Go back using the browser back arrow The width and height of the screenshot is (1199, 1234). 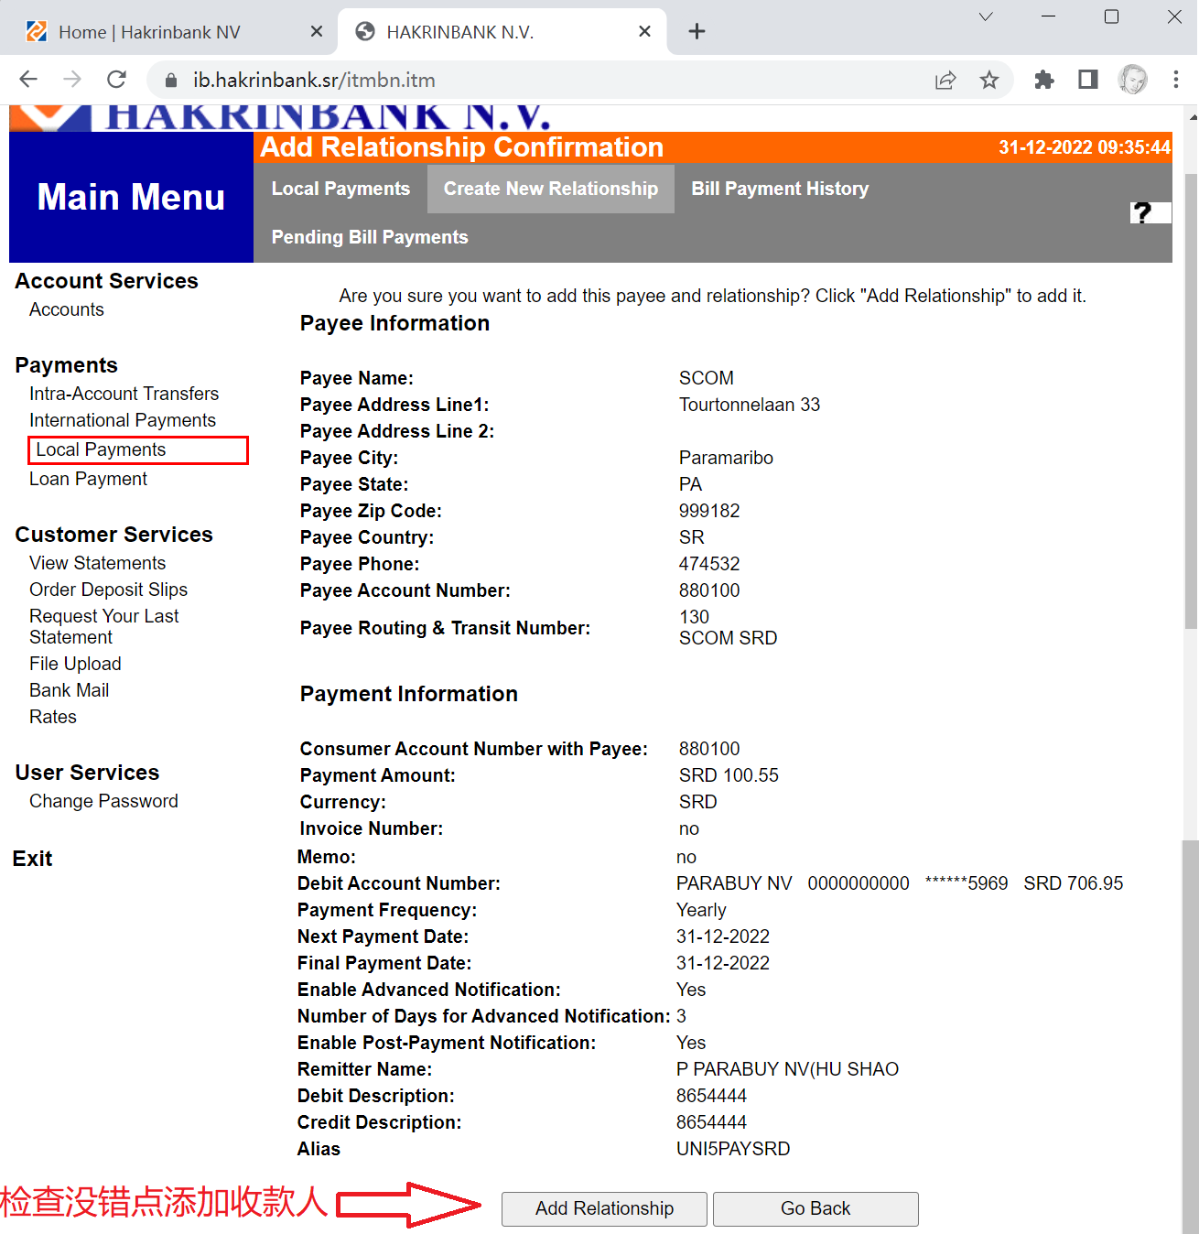tap(28, 80)
